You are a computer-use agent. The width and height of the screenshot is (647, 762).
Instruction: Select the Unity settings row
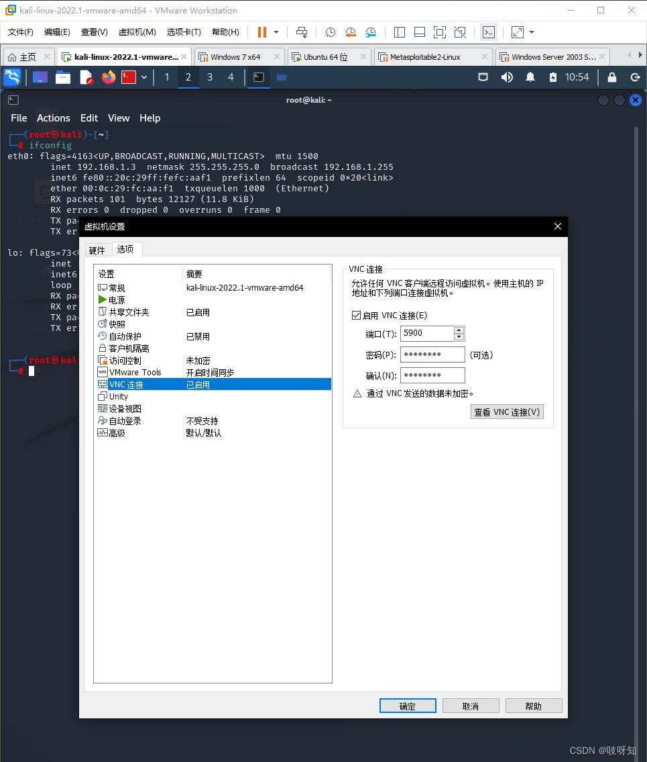tap(213, 397)
